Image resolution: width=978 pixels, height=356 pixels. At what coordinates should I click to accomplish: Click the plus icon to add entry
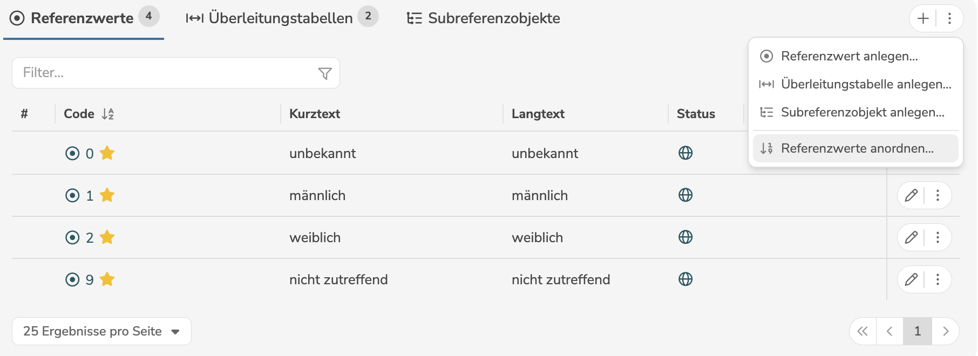[x=923, y=18]
